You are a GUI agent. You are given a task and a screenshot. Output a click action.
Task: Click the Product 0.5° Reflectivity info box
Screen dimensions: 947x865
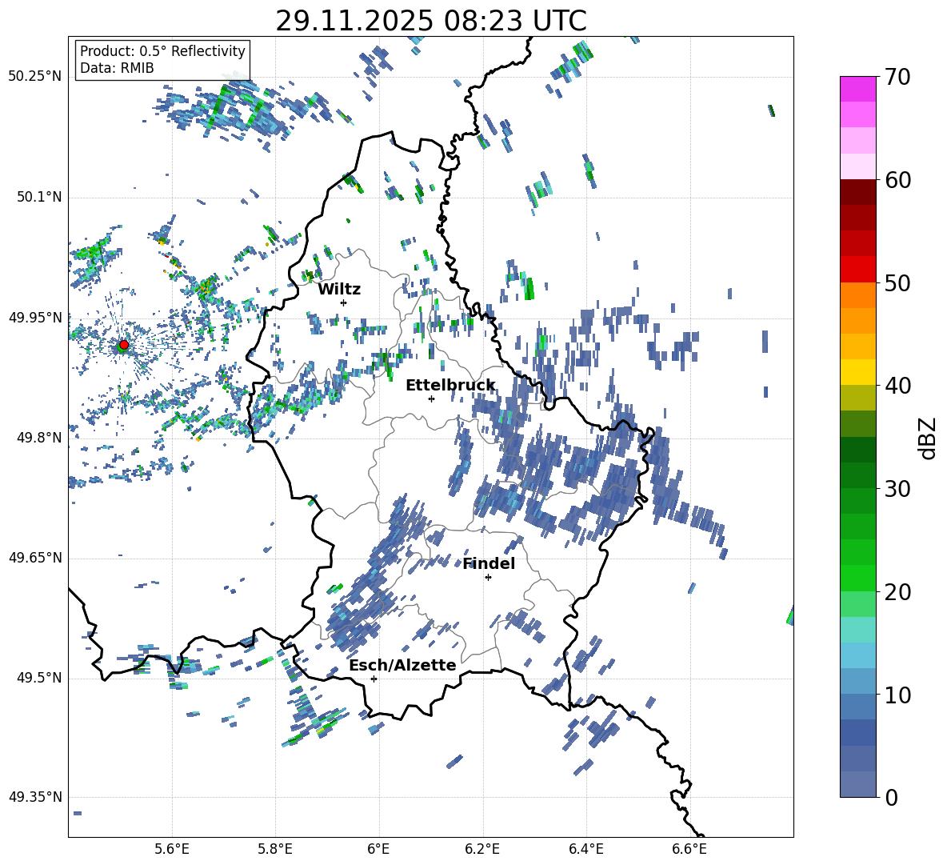[162, 60]
